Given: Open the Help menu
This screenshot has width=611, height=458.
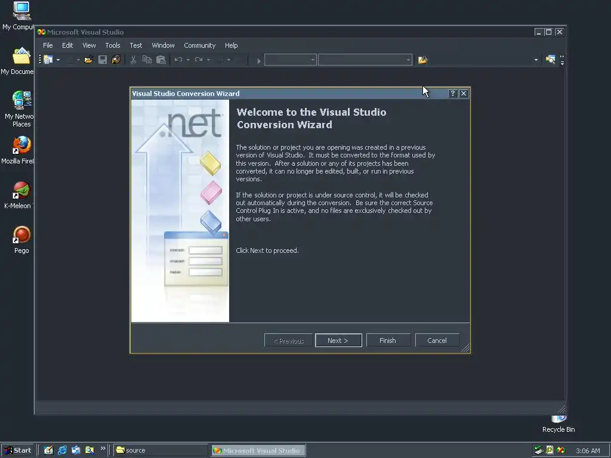Looking at the screenshot, I should pos(231,45).
